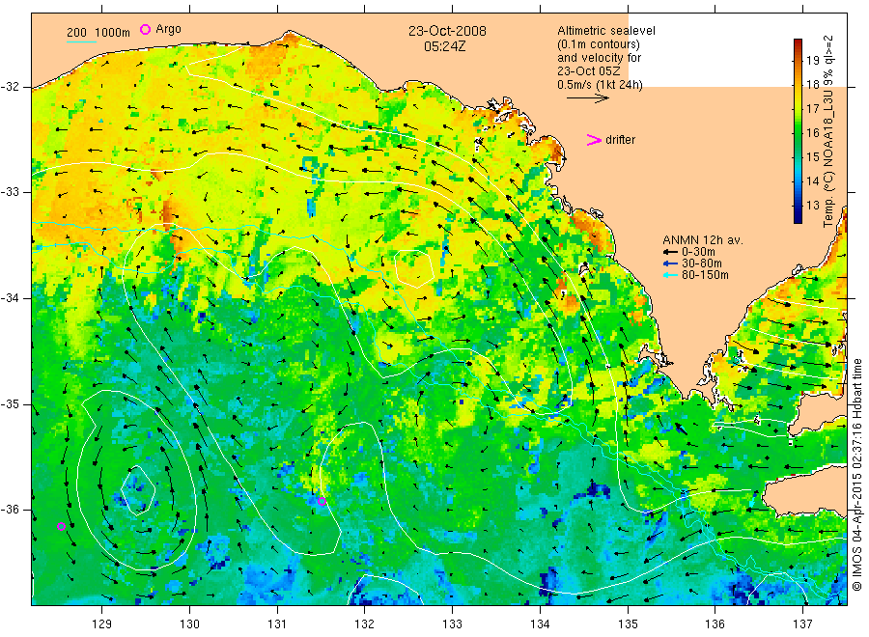Click the longitude axis label 134

pyautogui.click(x=540, y=624)
